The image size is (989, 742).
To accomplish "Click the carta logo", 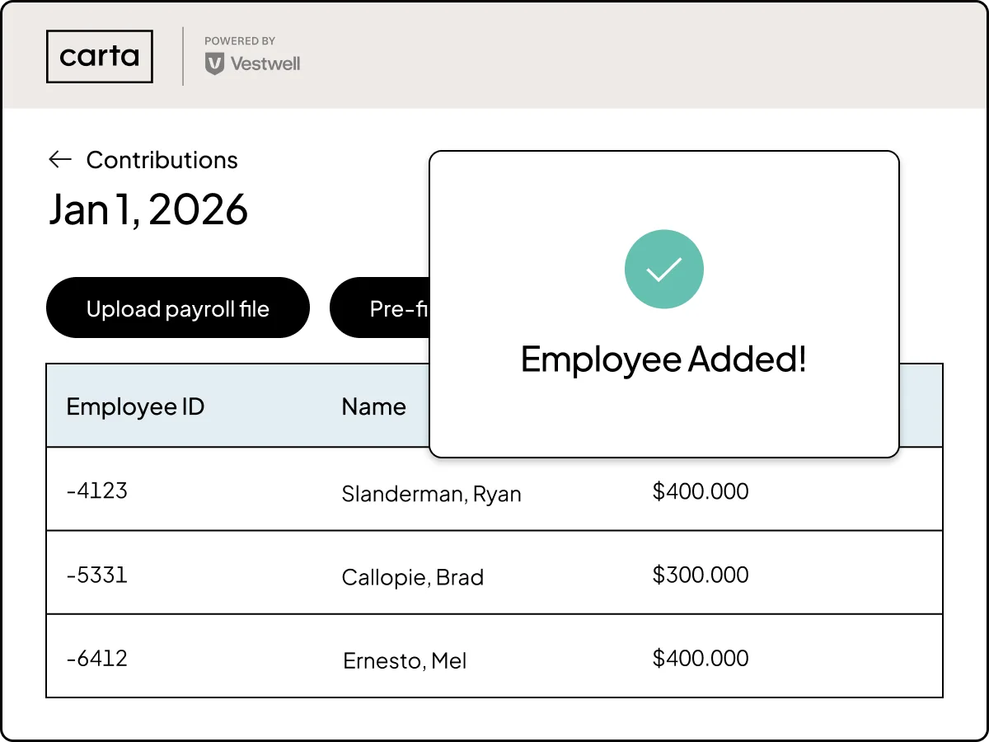I will tap(100, 56).
